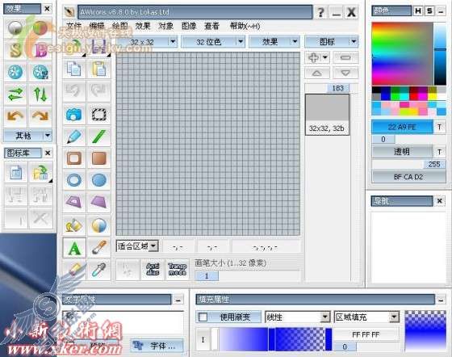Select the filled purple polygon tool
This screenshot has width=452, height=357.
tap(98, 202)
